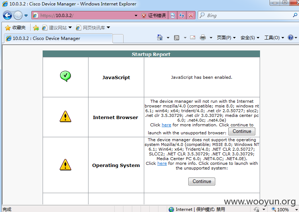Viewport: 299px width, 212px height.
Task: Expand the Home button dropdown arrow
Action: [168, 38]
